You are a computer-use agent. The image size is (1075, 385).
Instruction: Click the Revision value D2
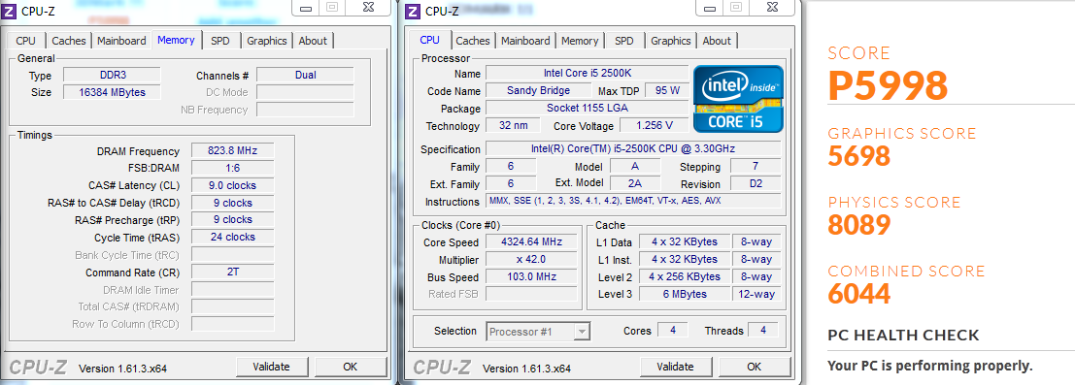756,183
